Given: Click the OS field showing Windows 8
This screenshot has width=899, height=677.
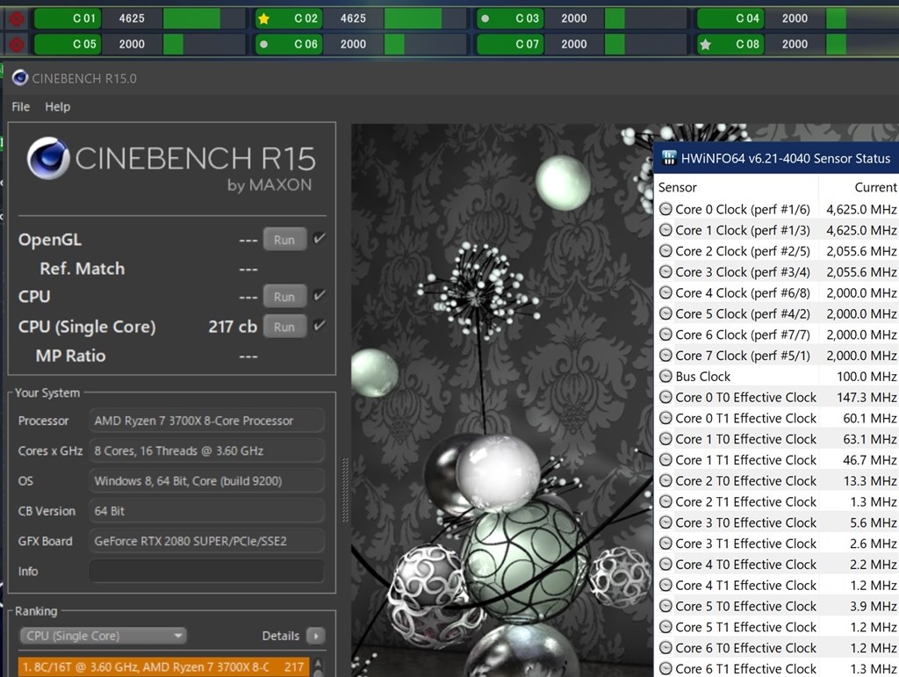Looking at the screenshot, I should (206, 481).
